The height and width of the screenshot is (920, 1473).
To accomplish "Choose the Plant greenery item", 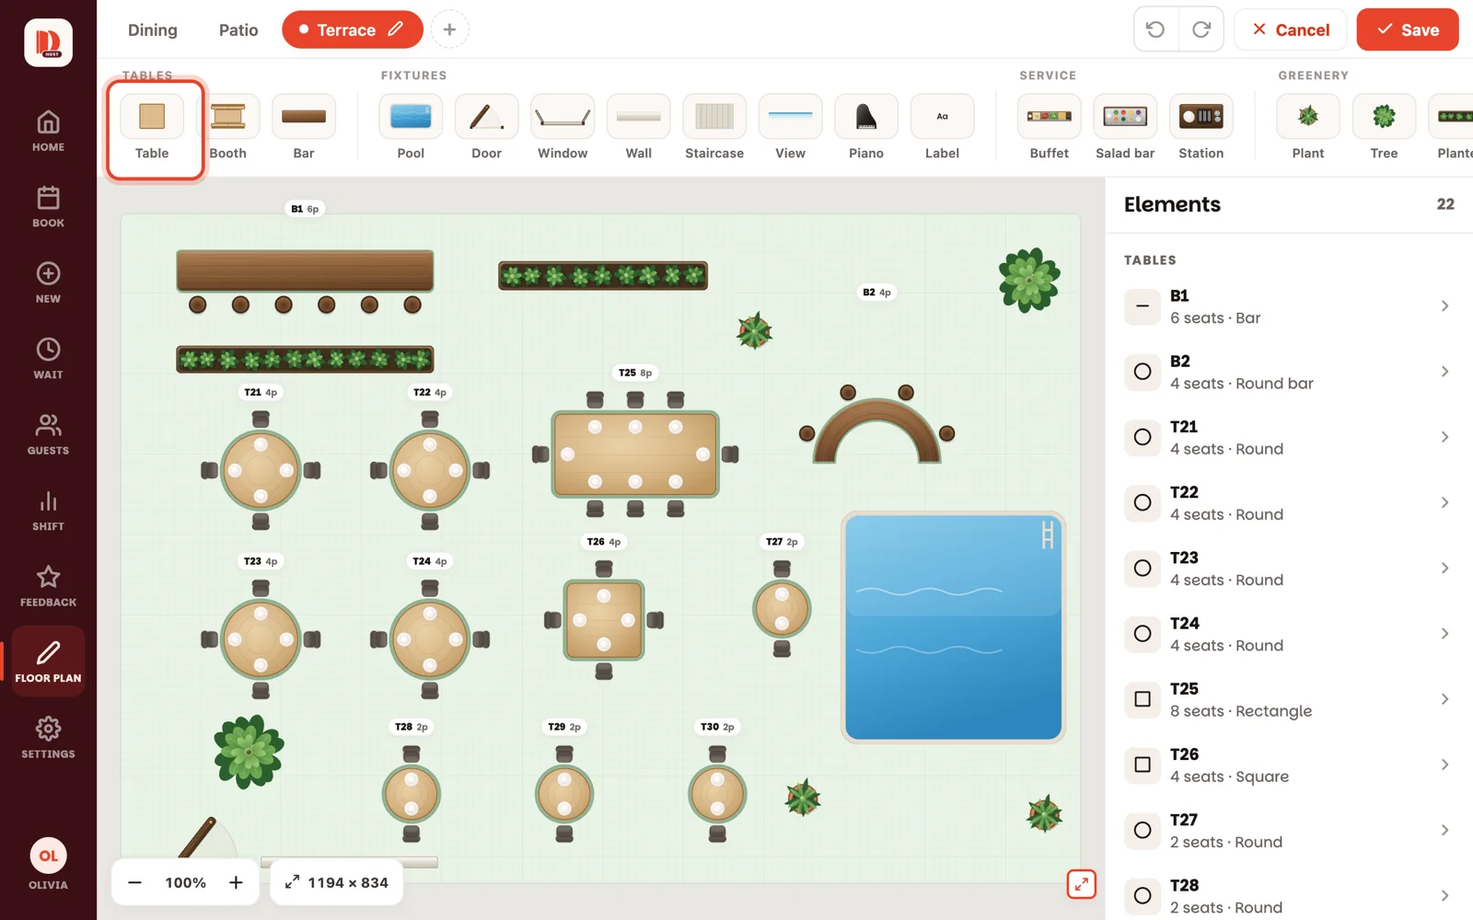I will [x=1308, y=128].
